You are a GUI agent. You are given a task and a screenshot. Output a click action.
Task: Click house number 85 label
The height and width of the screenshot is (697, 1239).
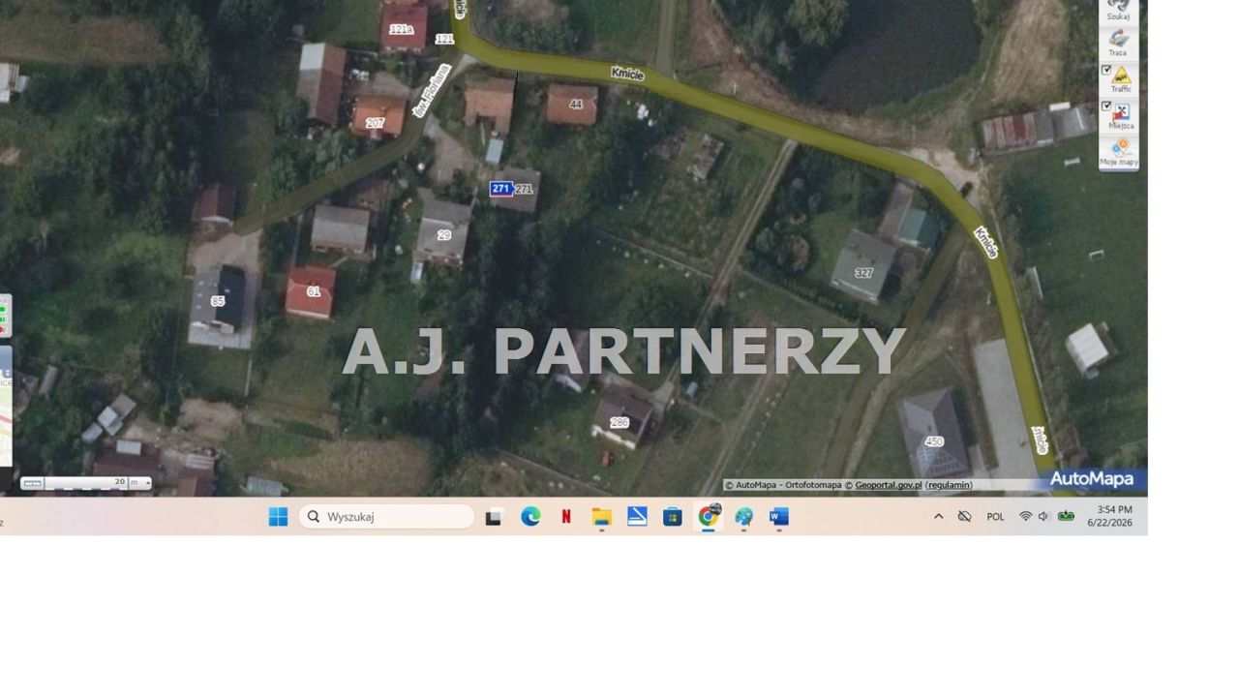pos(218,301)
